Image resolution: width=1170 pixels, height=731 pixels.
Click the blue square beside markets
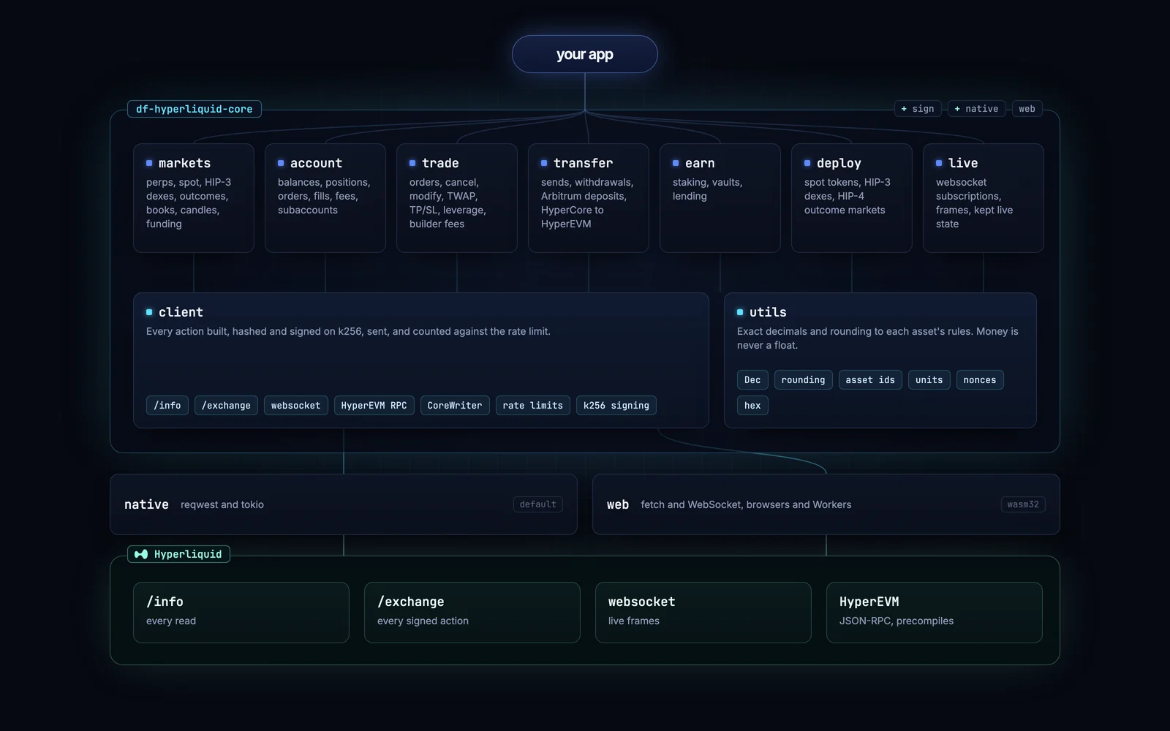coord(149,163)
